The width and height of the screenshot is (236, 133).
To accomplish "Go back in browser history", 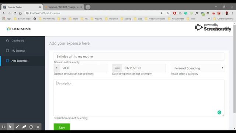I will coord(4,13).
